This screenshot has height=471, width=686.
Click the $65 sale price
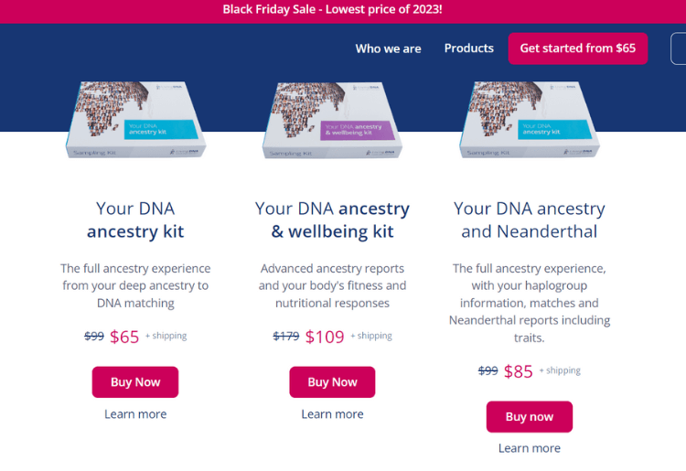point(124,337)
